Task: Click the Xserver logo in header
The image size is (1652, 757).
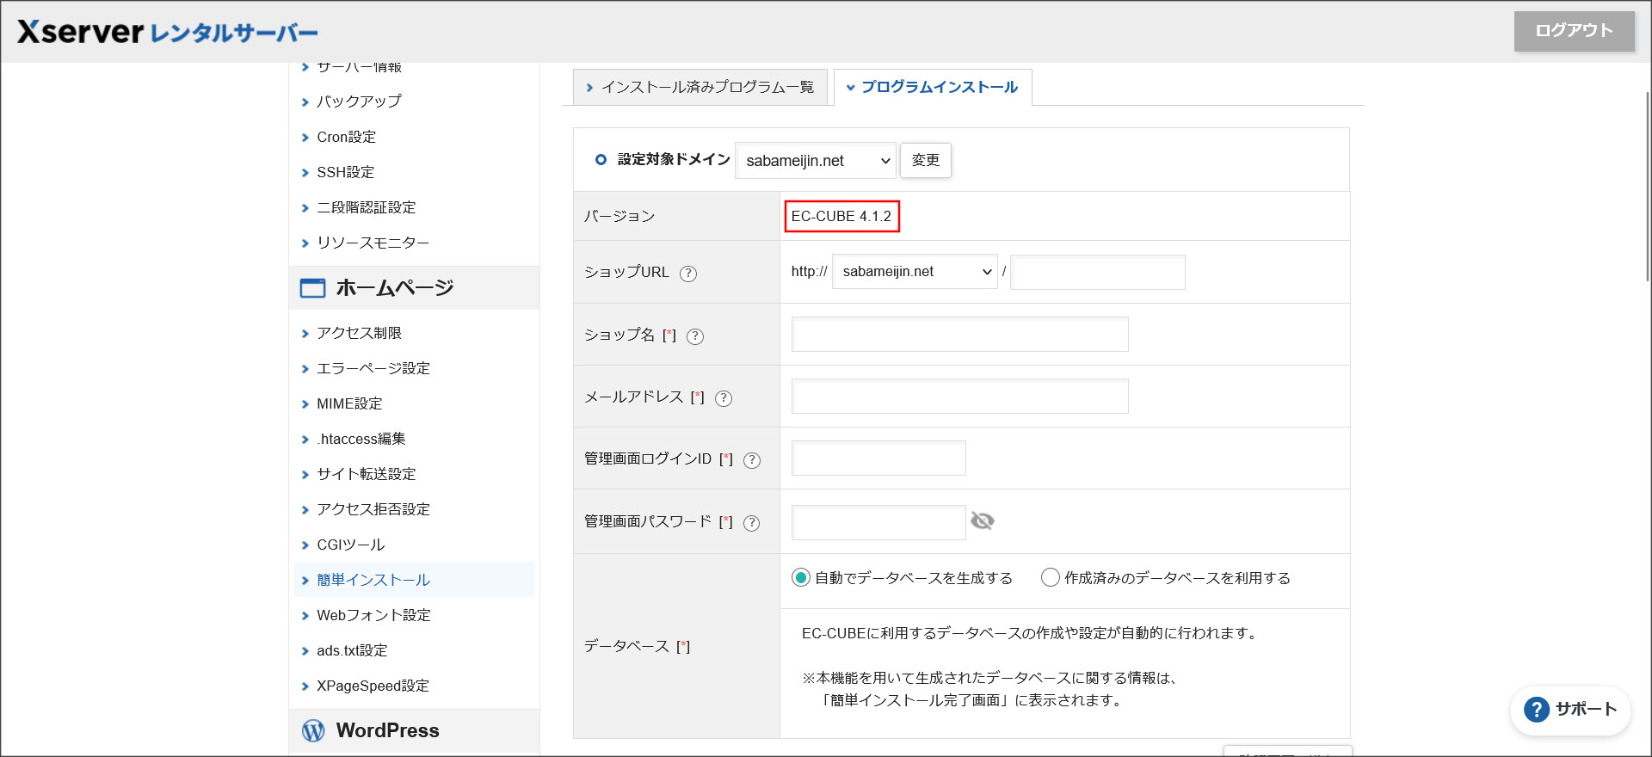Action: pyautogui.click(x=168, y=32)
